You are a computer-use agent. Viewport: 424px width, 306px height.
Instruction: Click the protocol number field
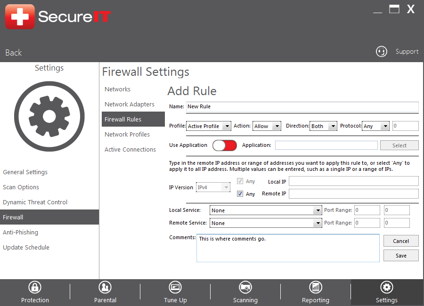coord(405,126)
